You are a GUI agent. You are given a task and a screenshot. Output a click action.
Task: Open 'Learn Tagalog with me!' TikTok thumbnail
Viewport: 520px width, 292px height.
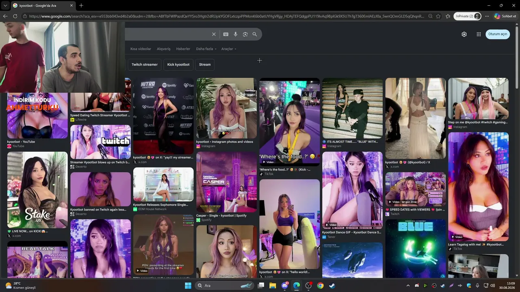(x=478, y=187)
